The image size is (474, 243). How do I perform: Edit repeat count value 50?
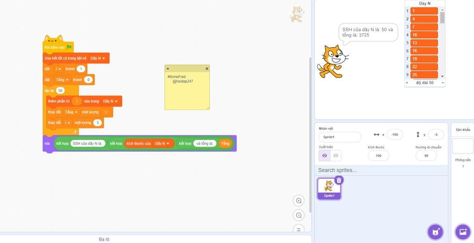60,91
